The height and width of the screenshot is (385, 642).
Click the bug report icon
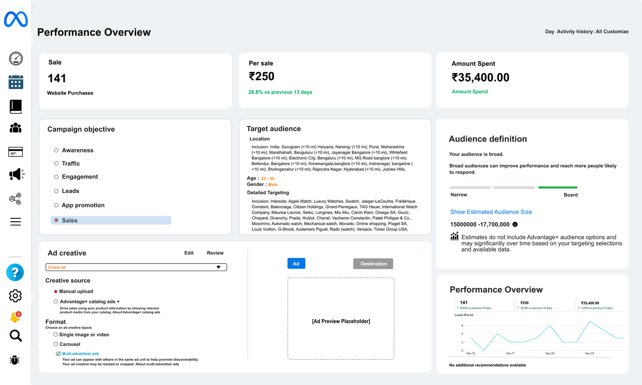pos(15,360)
